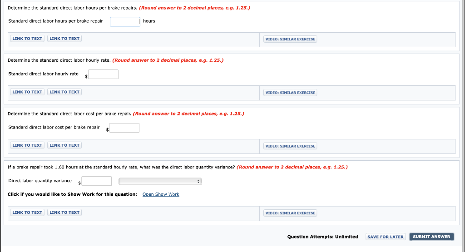This screenshot has height=252, width=465.
Task: Click the standard direct labor cost per brake repair field
Action: [124, 128]
